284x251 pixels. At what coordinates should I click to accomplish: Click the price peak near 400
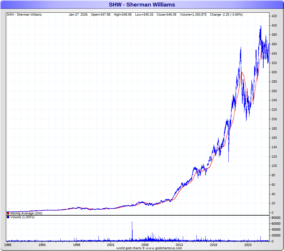pos(261,26)
